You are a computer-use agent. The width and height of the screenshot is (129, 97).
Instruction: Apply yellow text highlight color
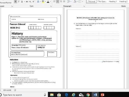click(x=43, y=1)
